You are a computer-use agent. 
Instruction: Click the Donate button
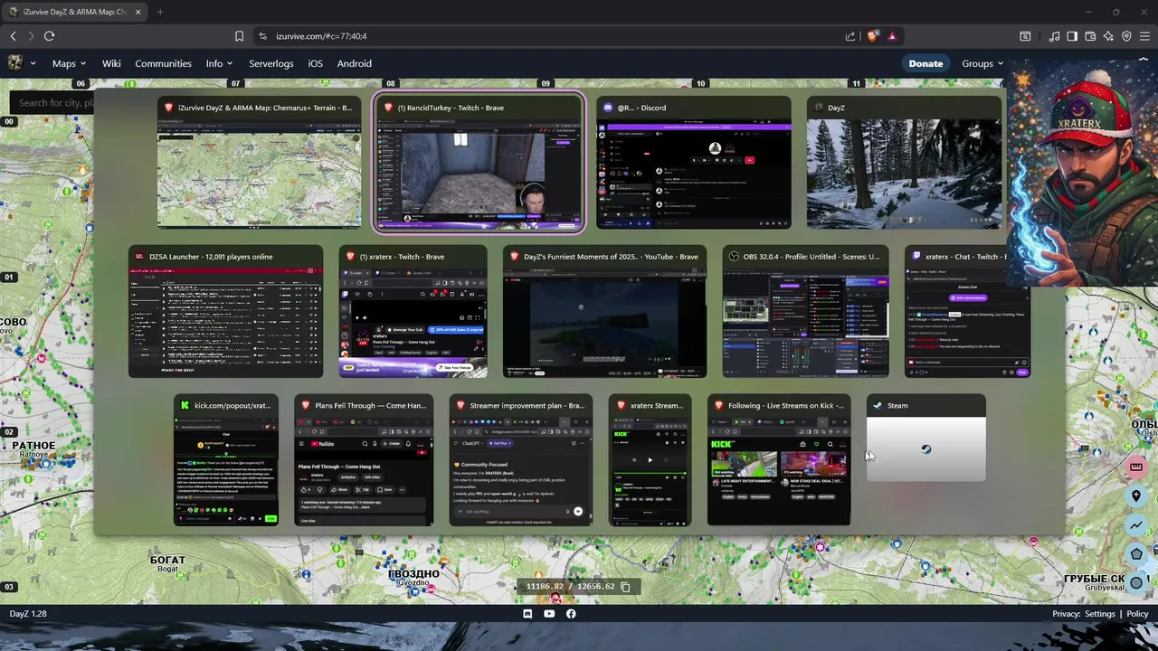coord(925,64)
